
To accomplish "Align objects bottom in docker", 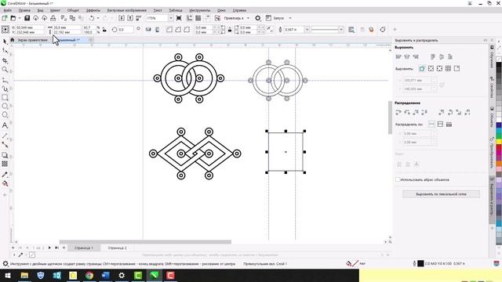I will [450, 56].
